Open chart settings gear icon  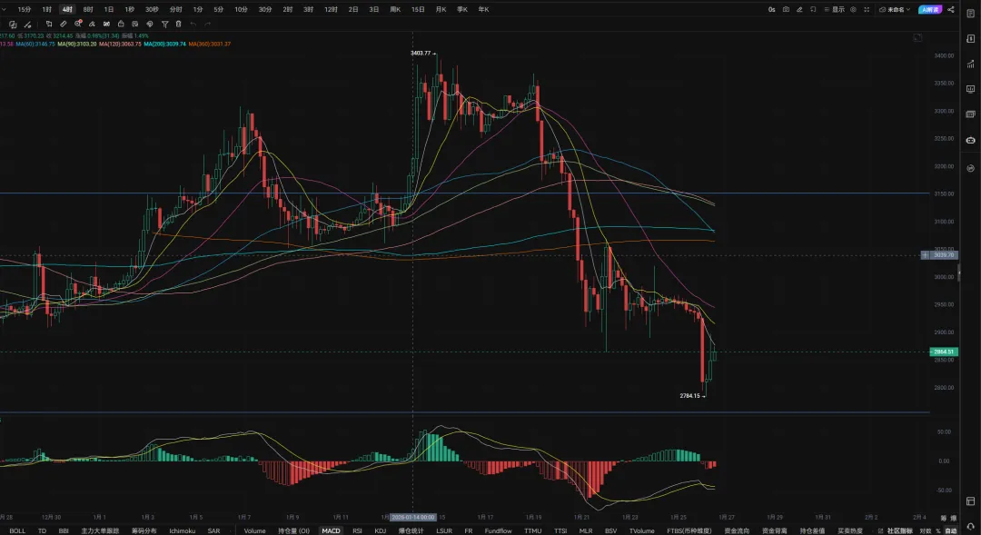(x=851, y=9)
